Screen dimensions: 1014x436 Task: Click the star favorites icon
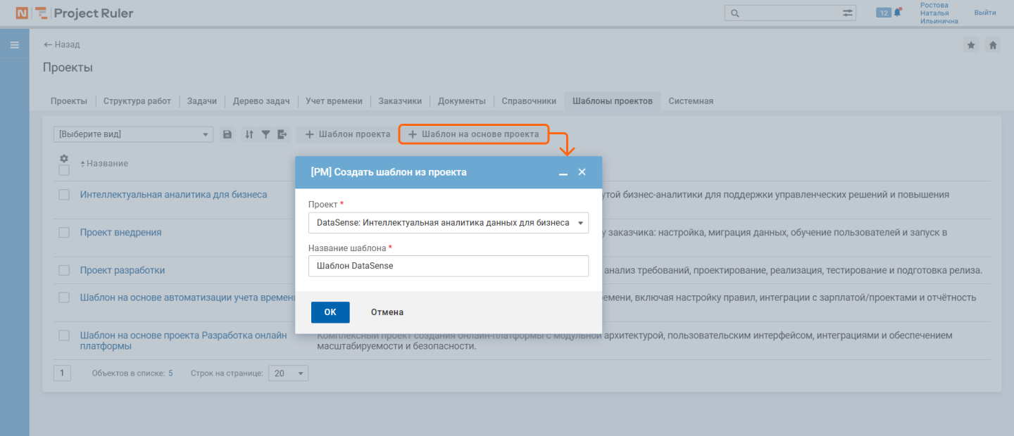(x=971, y=45)
